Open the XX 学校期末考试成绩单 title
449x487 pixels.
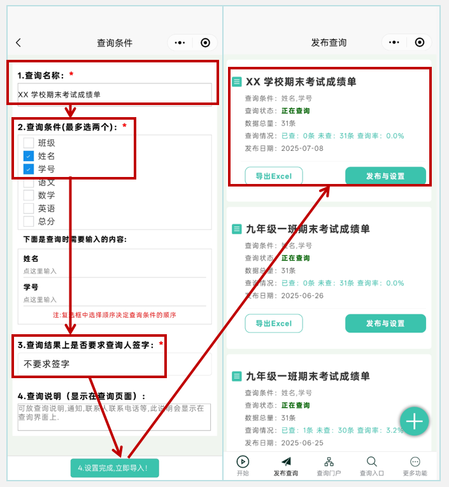tap(301, 82)
